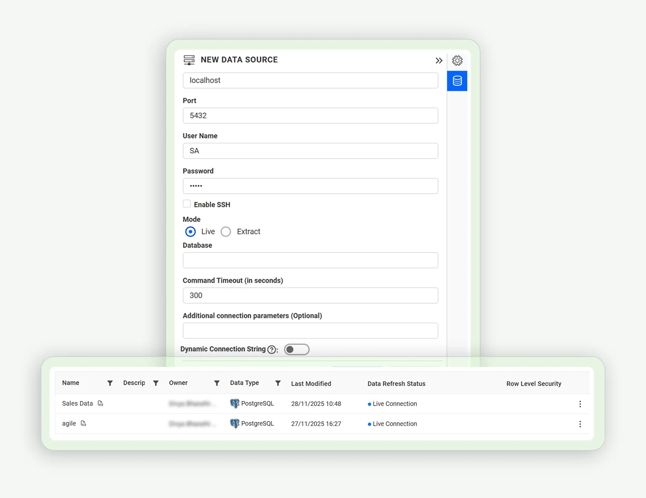Viewport: 646px width, 498px height.
Task: Open the kebab menu on the Sales Data row
Action: click(580, 404)
